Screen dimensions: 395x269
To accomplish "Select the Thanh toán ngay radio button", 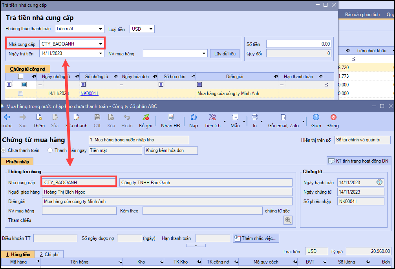I will point(50,150).
